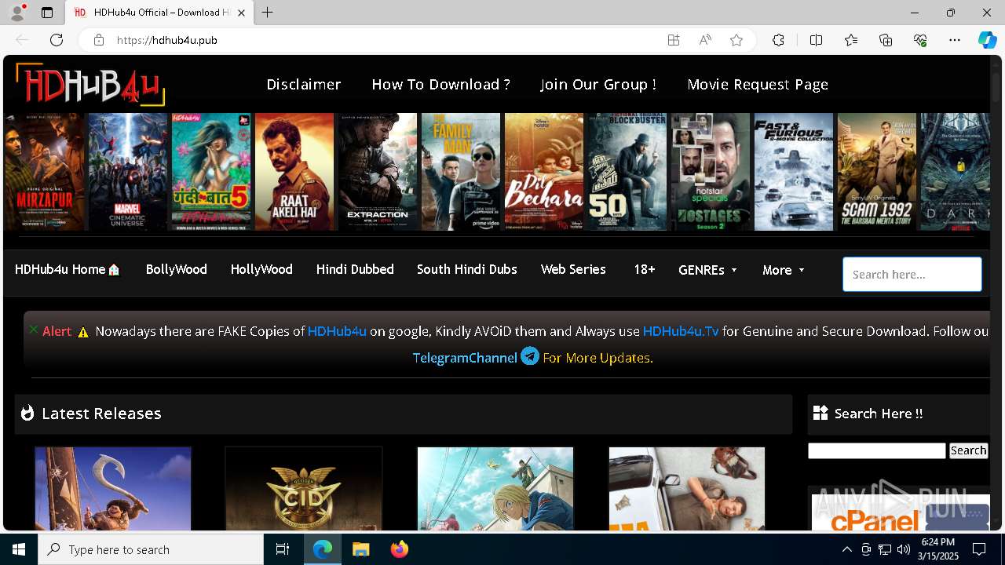Open File Explorer from taskbar

(360, 549)
